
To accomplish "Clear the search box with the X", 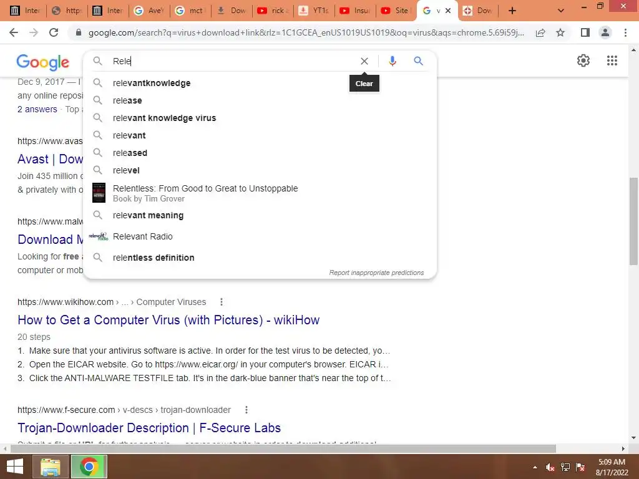I will pos(364,61).
